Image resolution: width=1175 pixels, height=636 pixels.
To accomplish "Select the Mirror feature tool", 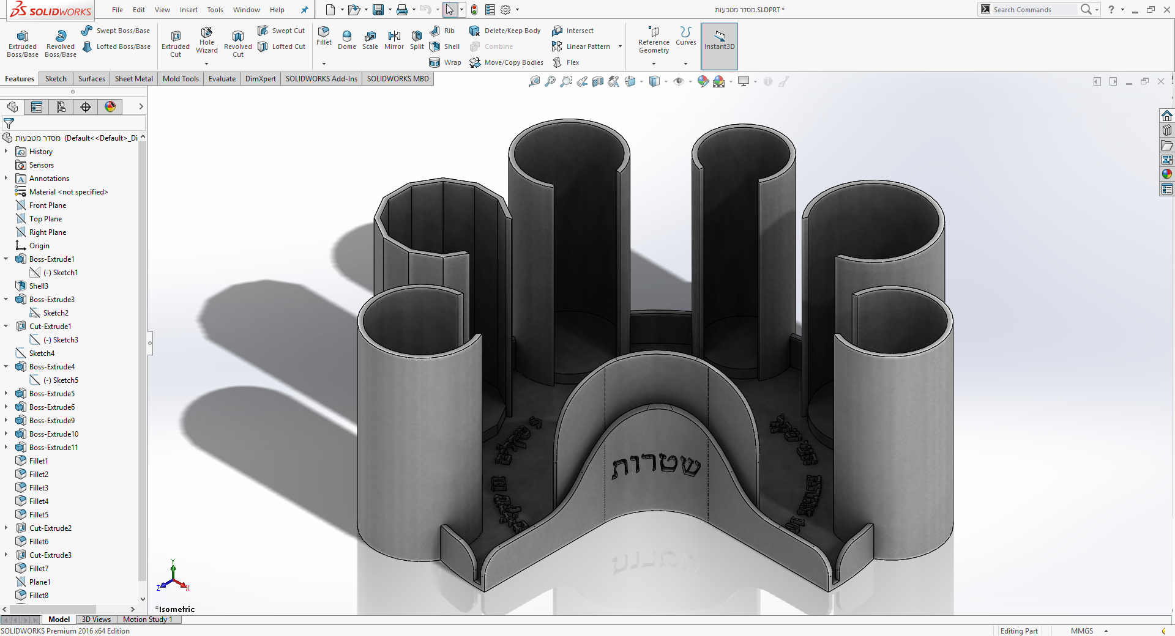I will 394,40.
